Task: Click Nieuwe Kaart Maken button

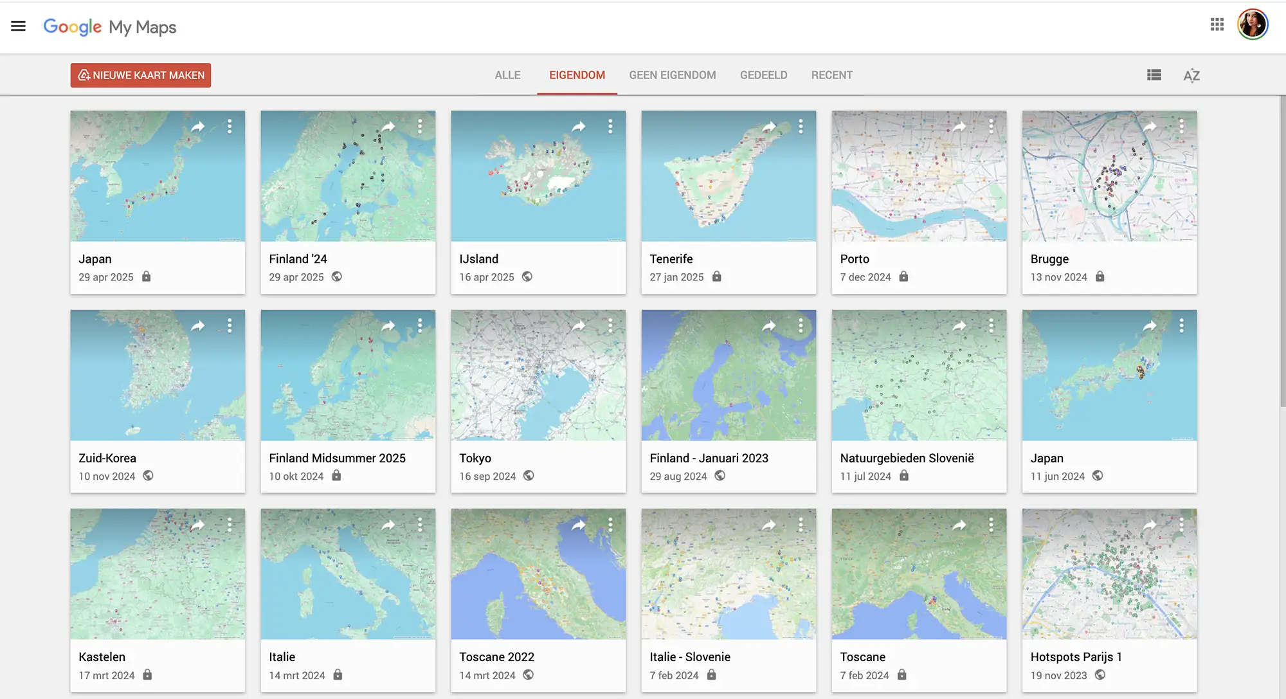Action: 141,75
